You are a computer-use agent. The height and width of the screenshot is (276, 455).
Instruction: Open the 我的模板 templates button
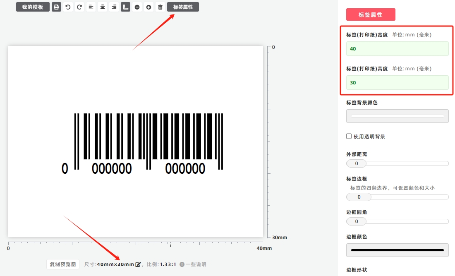pos(33,7)
